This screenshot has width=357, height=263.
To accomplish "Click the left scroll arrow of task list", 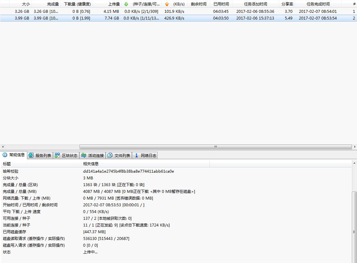I will [x=3, y=147].
